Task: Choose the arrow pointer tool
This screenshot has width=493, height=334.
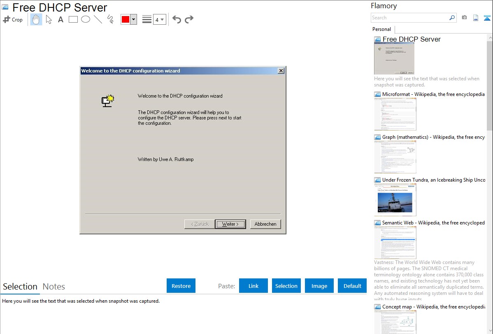Action: point(49,19)
